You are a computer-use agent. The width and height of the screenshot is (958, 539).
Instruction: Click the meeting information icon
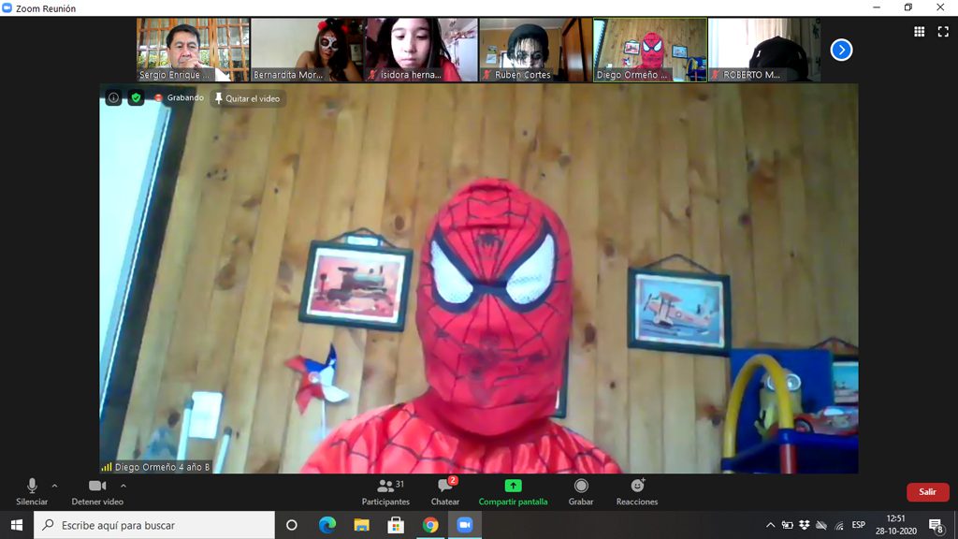pos(113,98)
